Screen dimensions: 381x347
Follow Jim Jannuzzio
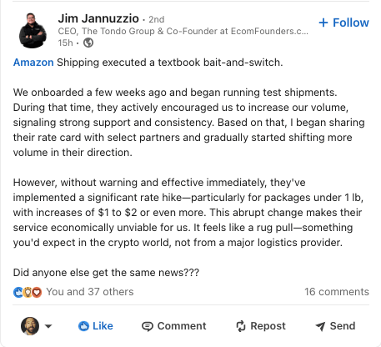coord(343,23)
